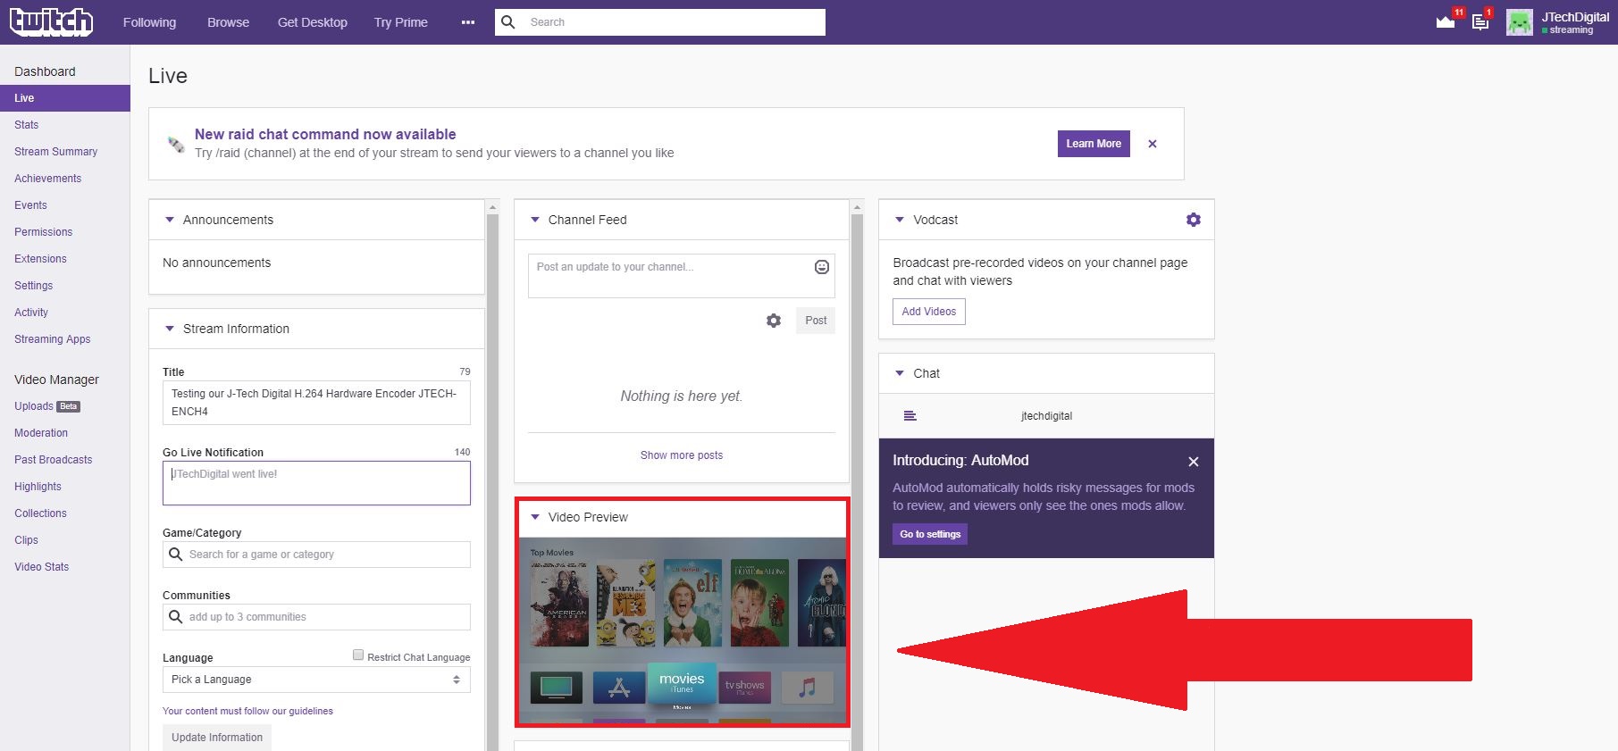Click Go to settings for AutoMod
Image resolution: width=1618 pixels, height=751 pixels.
(x=930, y=534)
